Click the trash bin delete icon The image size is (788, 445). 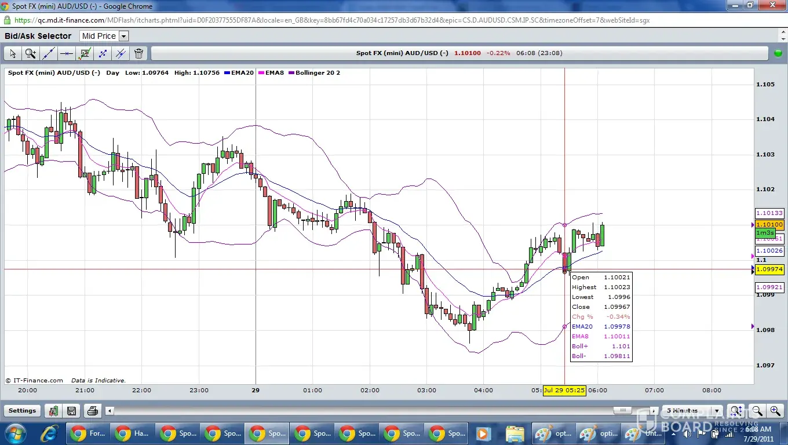click(x=138, y=54)
